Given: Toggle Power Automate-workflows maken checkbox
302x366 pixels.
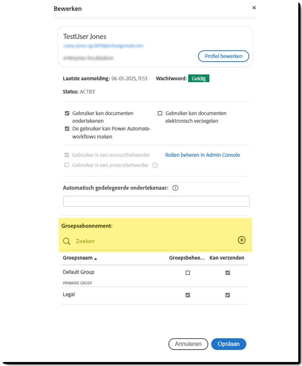Looking at the screenshot, I should [67, 129].
